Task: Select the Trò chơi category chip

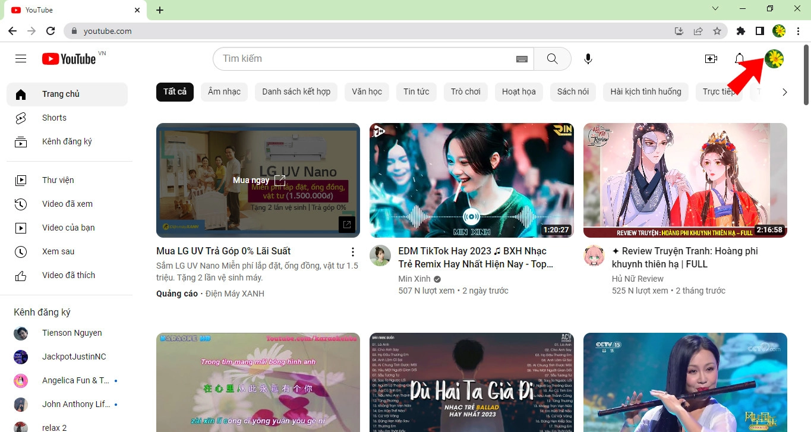Action: [465, 92]
